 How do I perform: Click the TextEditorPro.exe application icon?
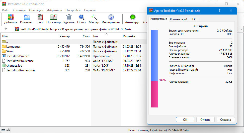tap(4, 56)
